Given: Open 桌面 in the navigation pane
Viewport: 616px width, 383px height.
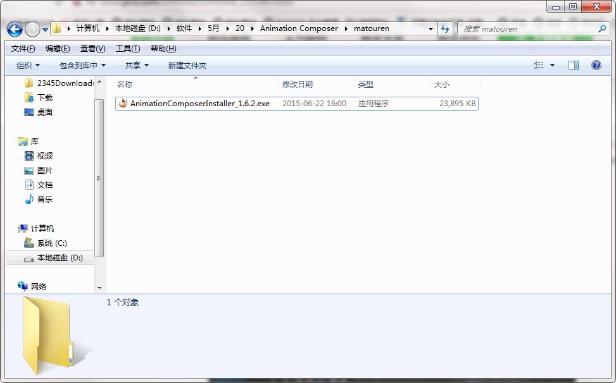Looking at the screenshot, I should pyautogui.click(x=39, y=112).
